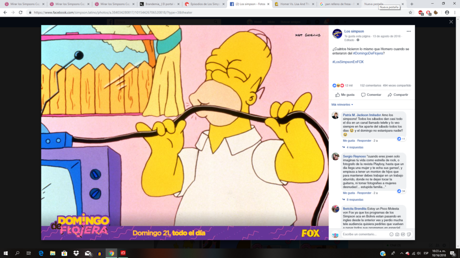Click the post privacy gear icon
The height and width of the screenshot is (258, 460).
tap(358, 40)
